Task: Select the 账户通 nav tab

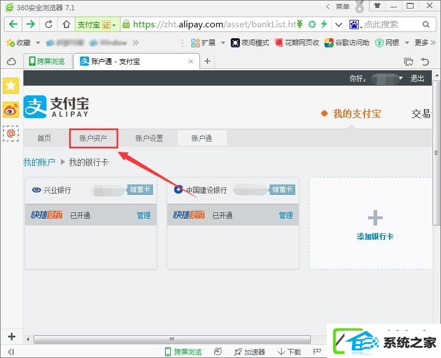Action: pos(202,138)
